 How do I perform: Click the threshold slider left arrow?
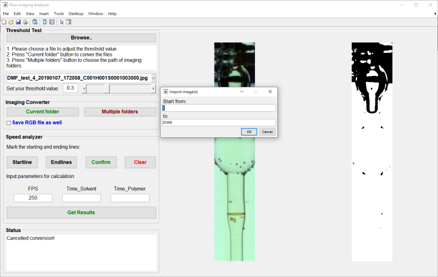click(x=84, y=89)
